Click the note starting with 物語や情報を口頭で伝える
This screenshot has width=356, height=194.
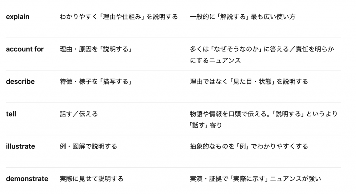(264, 120)
